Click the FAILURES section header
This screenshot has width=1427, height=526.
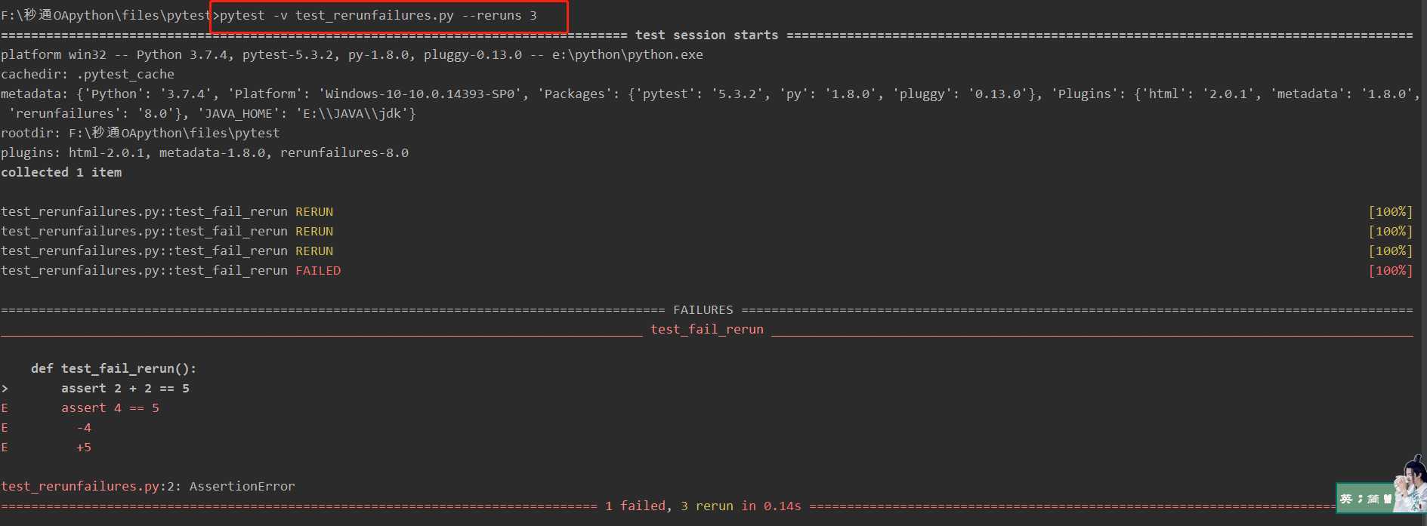(x=703, y=309)
